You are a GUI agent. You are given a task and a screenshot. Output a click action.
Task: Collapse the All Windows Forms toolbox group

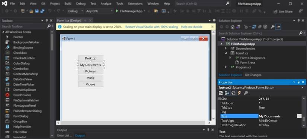click(x=3, y=32)
